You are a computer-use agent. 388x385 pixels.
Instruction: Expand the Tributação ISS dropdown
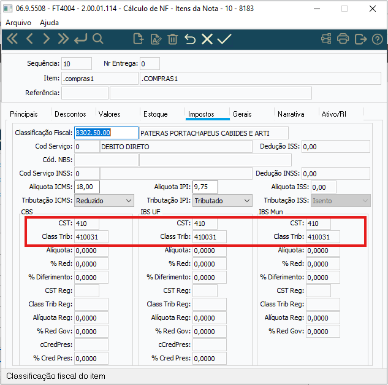(x=341, y=201)
